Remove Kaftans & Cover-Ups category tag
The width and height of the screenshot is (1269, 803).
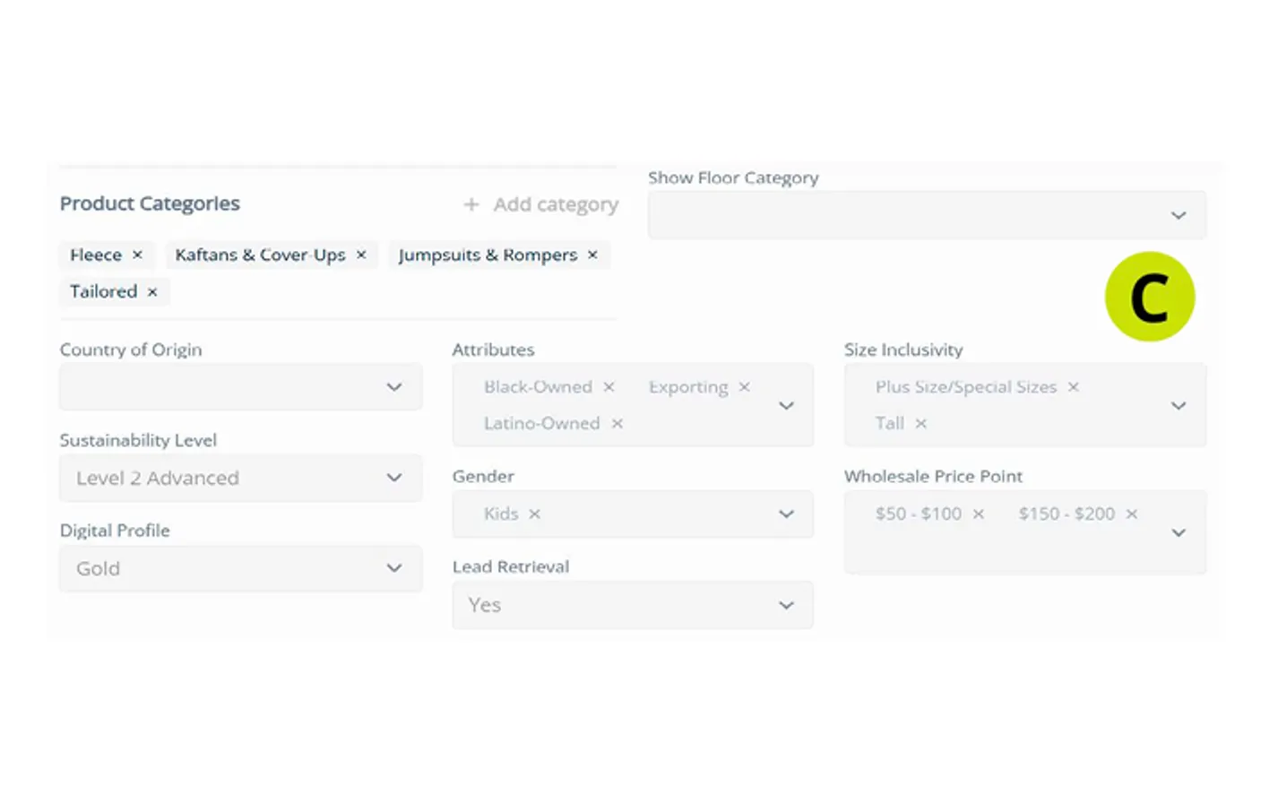361,255
